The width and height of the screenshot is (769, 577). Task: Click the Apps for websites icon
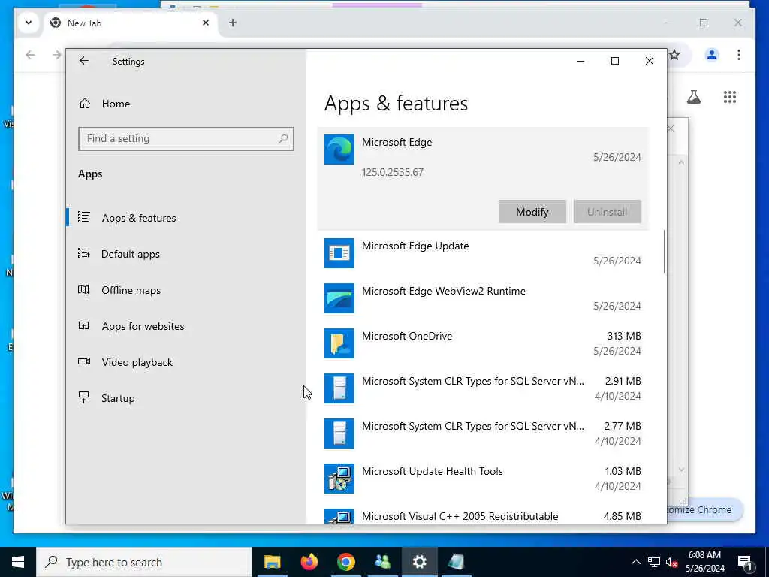point(84,325)
